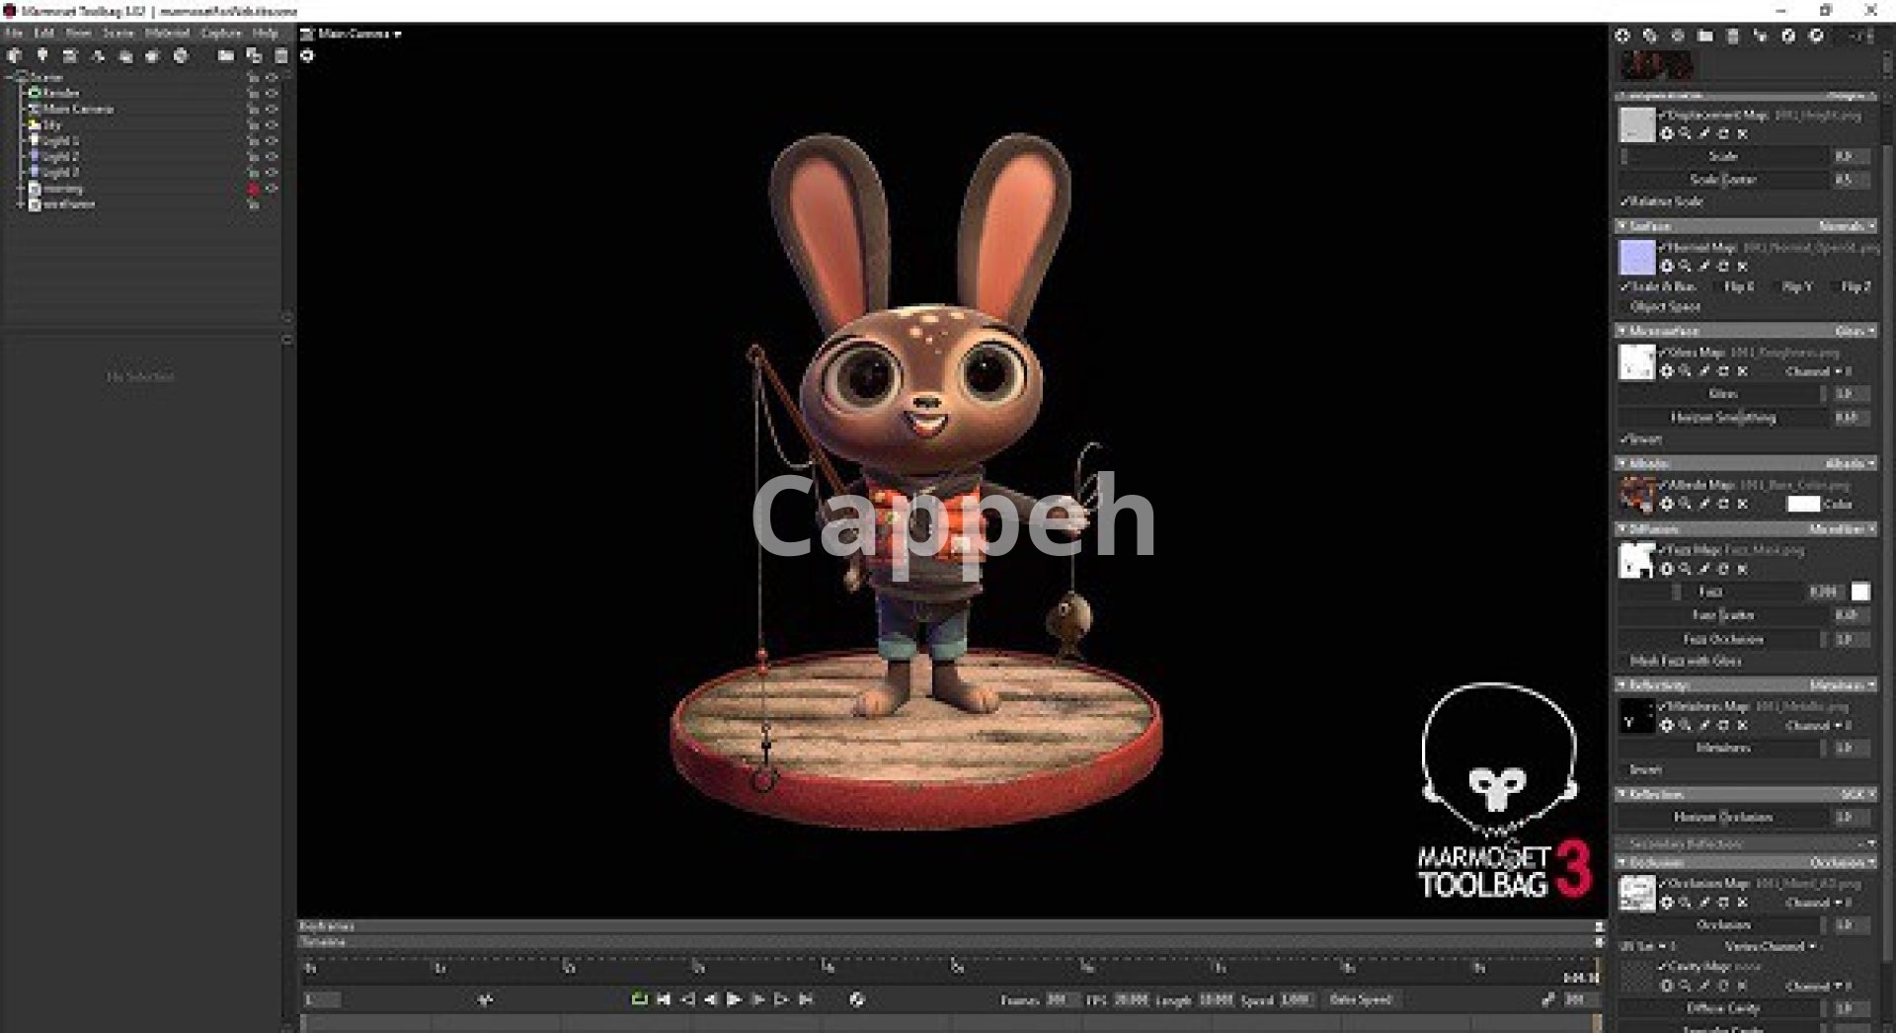
Task: Jump to the first frame of animation
Action: [664, 999]
